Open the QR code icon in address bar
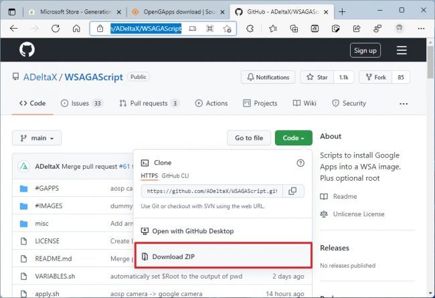The width and height of the screenshot is (435, 298). coord(210,28)
